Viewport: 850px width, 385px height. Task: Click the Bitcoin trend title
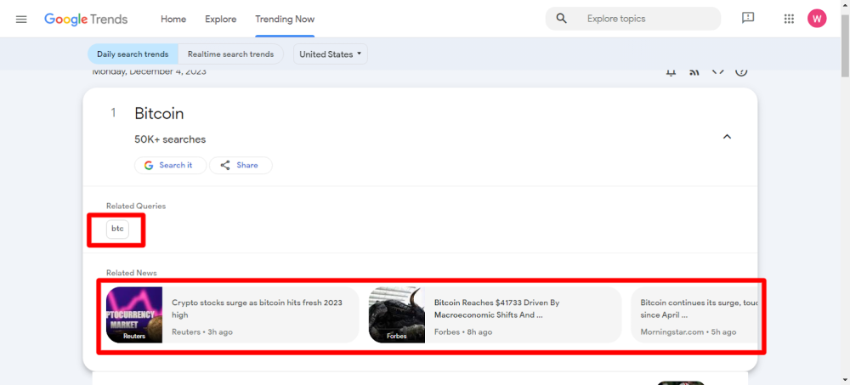(x=160, y=114)
